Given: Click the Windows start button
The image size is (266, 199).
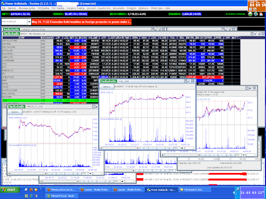Looking at the screenshot, I should 10,190.
